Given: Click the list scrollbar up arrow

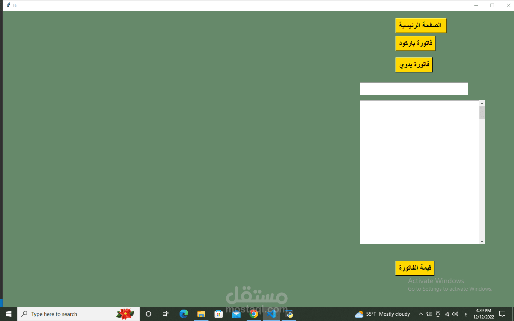Looking at the screenshot, I should click(482, 103).
